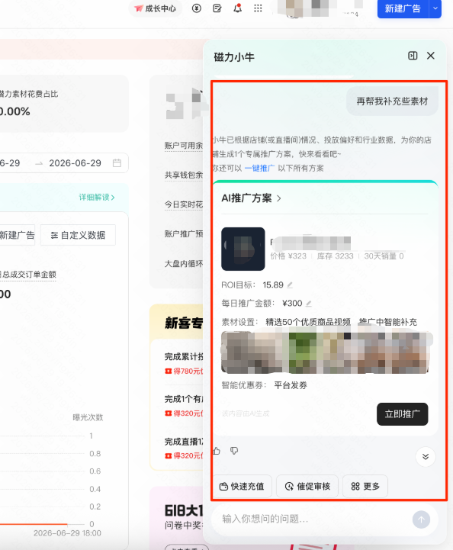Viewport: 453px width, 550px height.
Task: Click the 今日实时花 label
Action: [184, 204]
